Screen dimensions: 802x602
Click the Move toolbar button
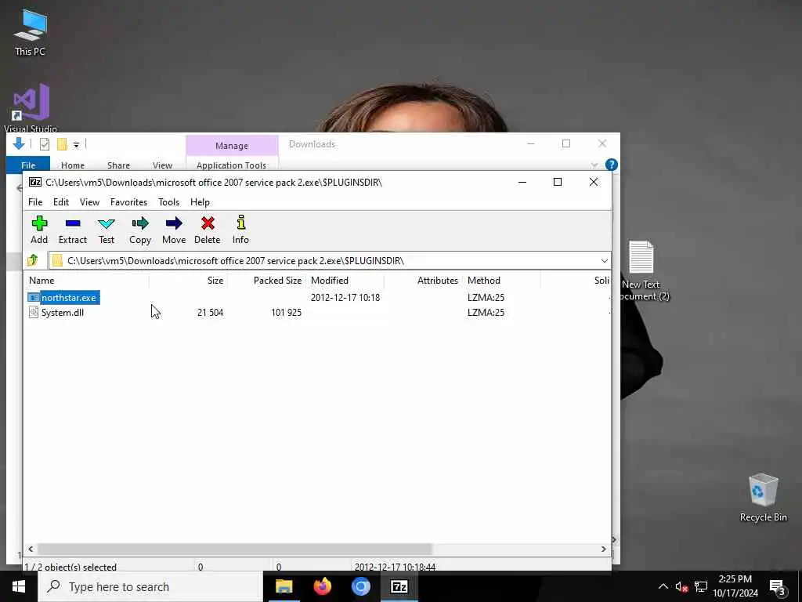(174, 230)
